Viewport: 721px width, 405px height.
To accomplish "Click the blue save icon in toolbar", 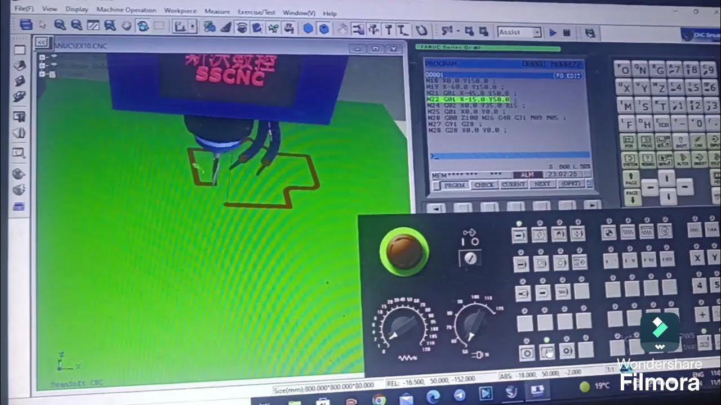I will tap(25, 24).
